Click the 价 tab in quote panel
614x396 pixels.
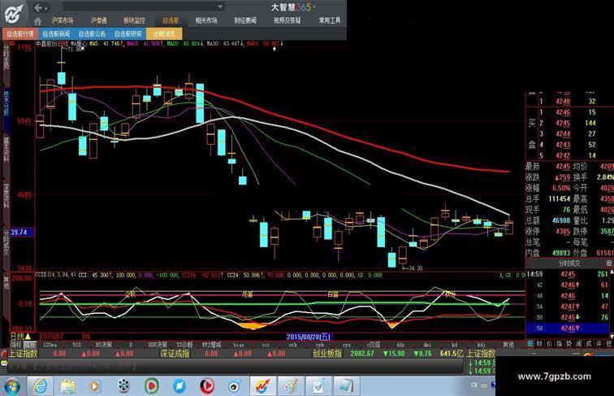click(549, 343)
